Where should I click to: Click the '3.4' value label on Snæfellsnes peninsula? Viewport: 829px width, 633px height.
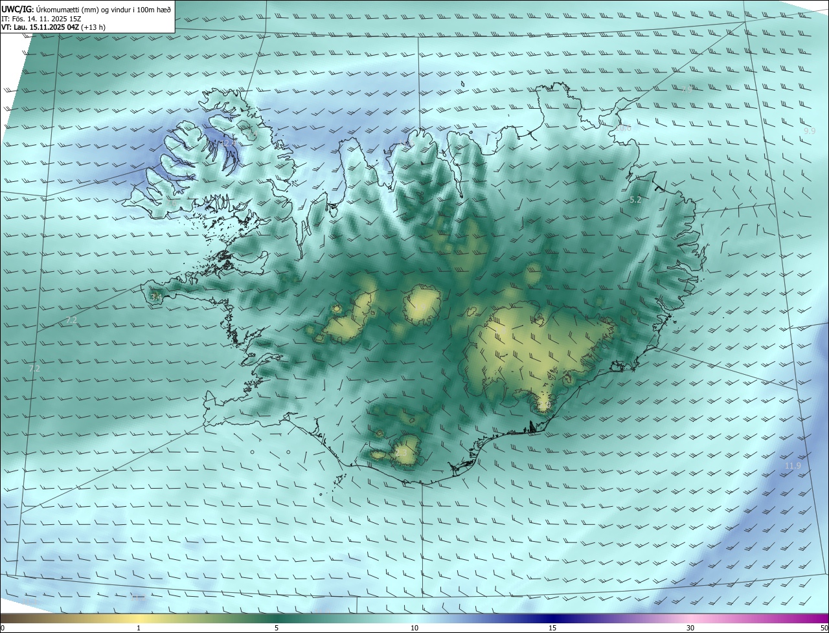[156, 297]
